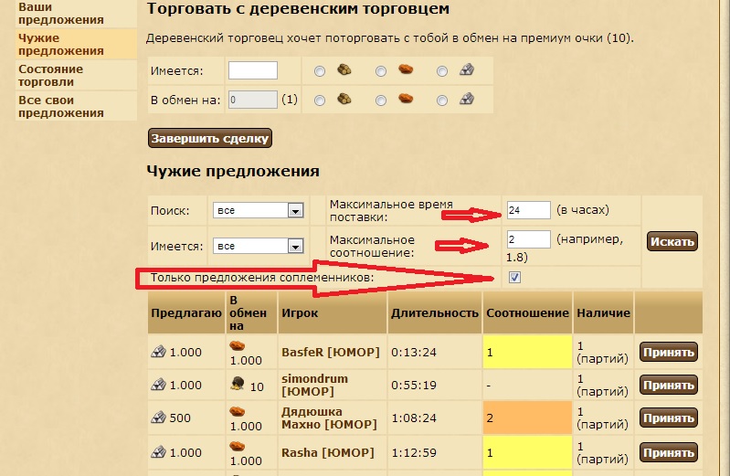Open the Имеется filter dropdown
Image resolution: width=730 pixels, height=476 pixels.
coord(258,246)
